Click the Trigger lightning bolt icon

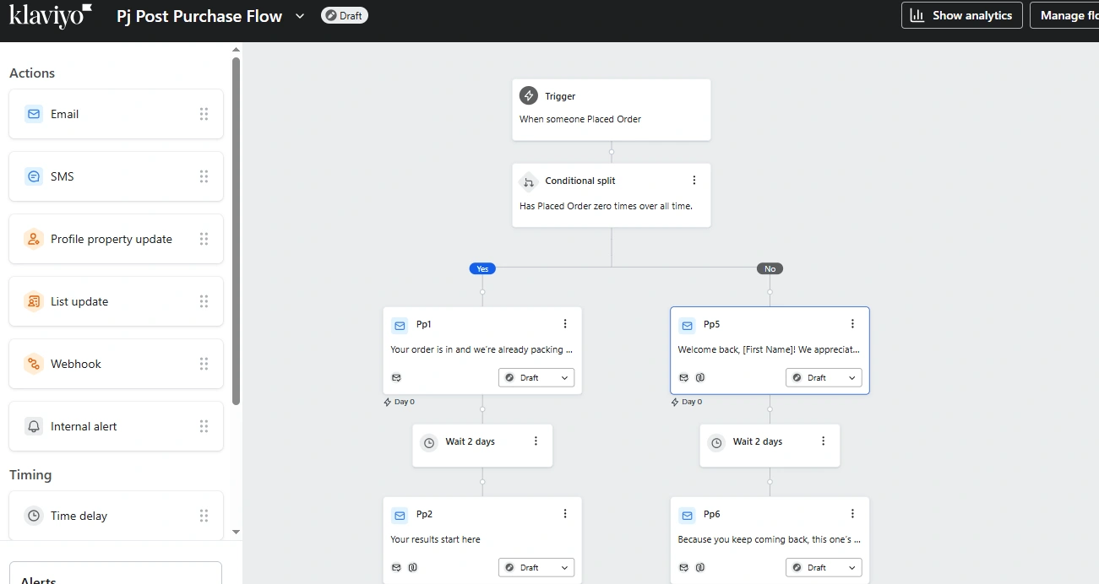pyautogui.click(x=529, y=96)
